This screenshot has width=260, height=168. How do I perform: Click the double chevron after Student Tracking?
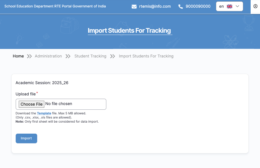(112, 56)
